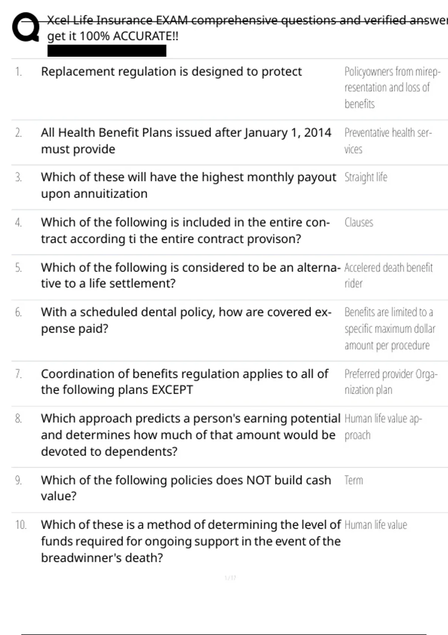Viewport: 448px width, 635px height.
Task: Click the answer 'Policyowners from misrepresentation and loss of benefits'
Action: tap(392, 87)
